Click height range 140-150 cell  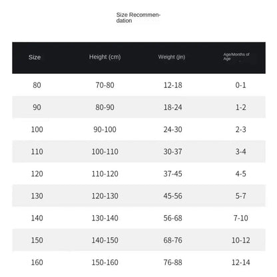click(x=105, y=240)
